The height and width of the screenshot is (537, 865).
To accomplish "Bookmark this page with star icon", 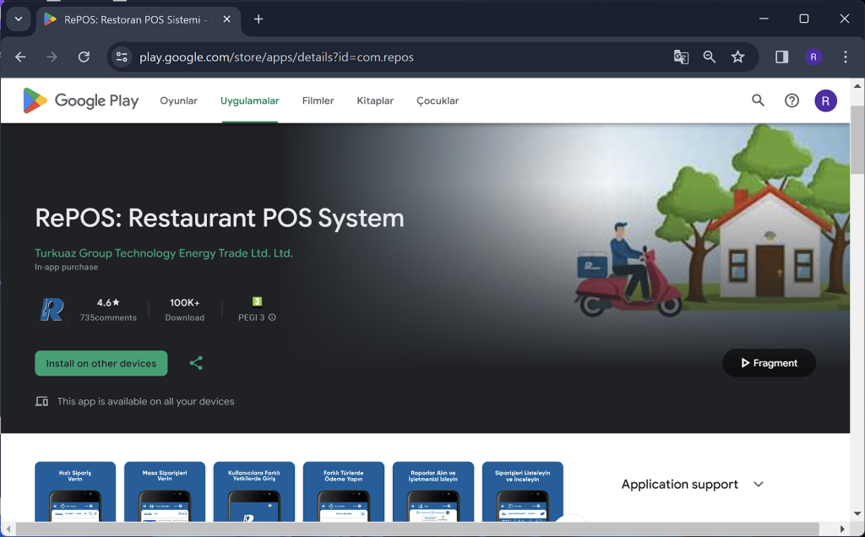I will click(x=737, y=57).
